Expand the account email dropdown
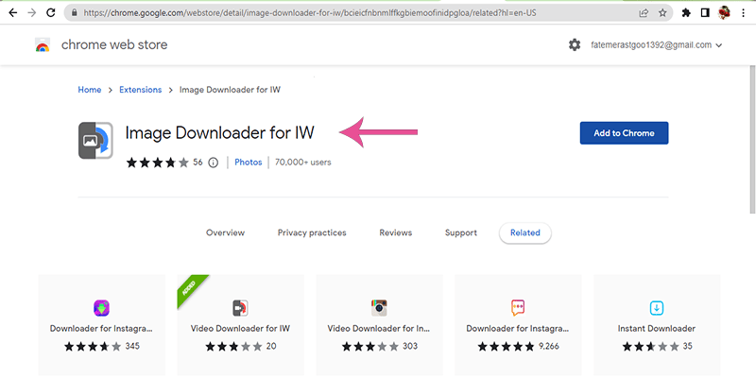756x378 pixels. tap(719, 45)
